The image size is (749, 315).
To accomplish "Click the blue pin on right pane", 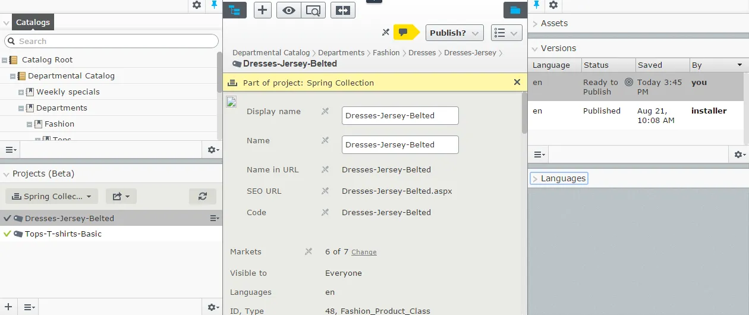I will click(x=536, y=5).
